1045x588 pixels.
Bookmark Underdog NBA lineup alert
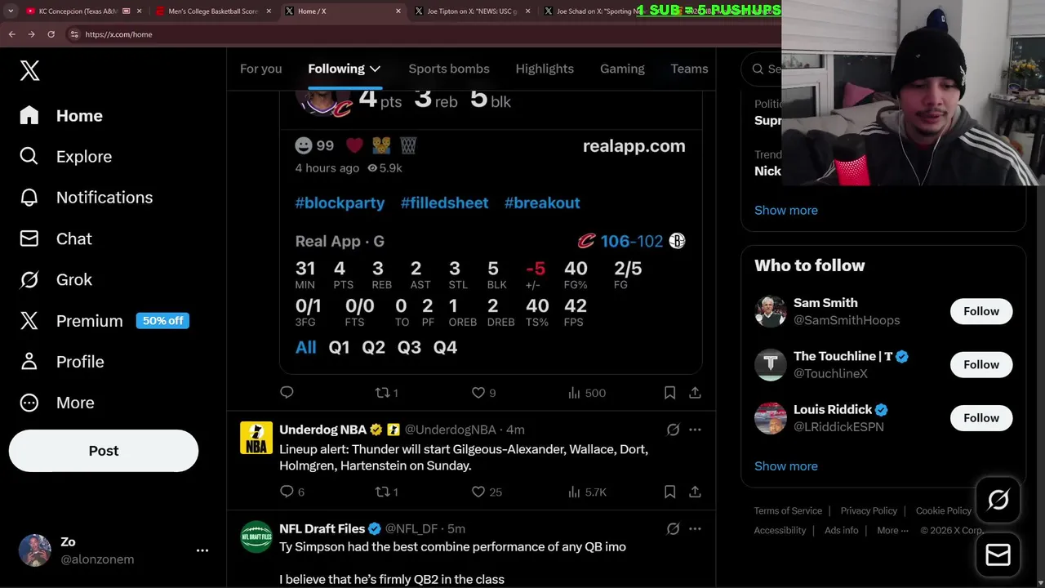point(669,492)
